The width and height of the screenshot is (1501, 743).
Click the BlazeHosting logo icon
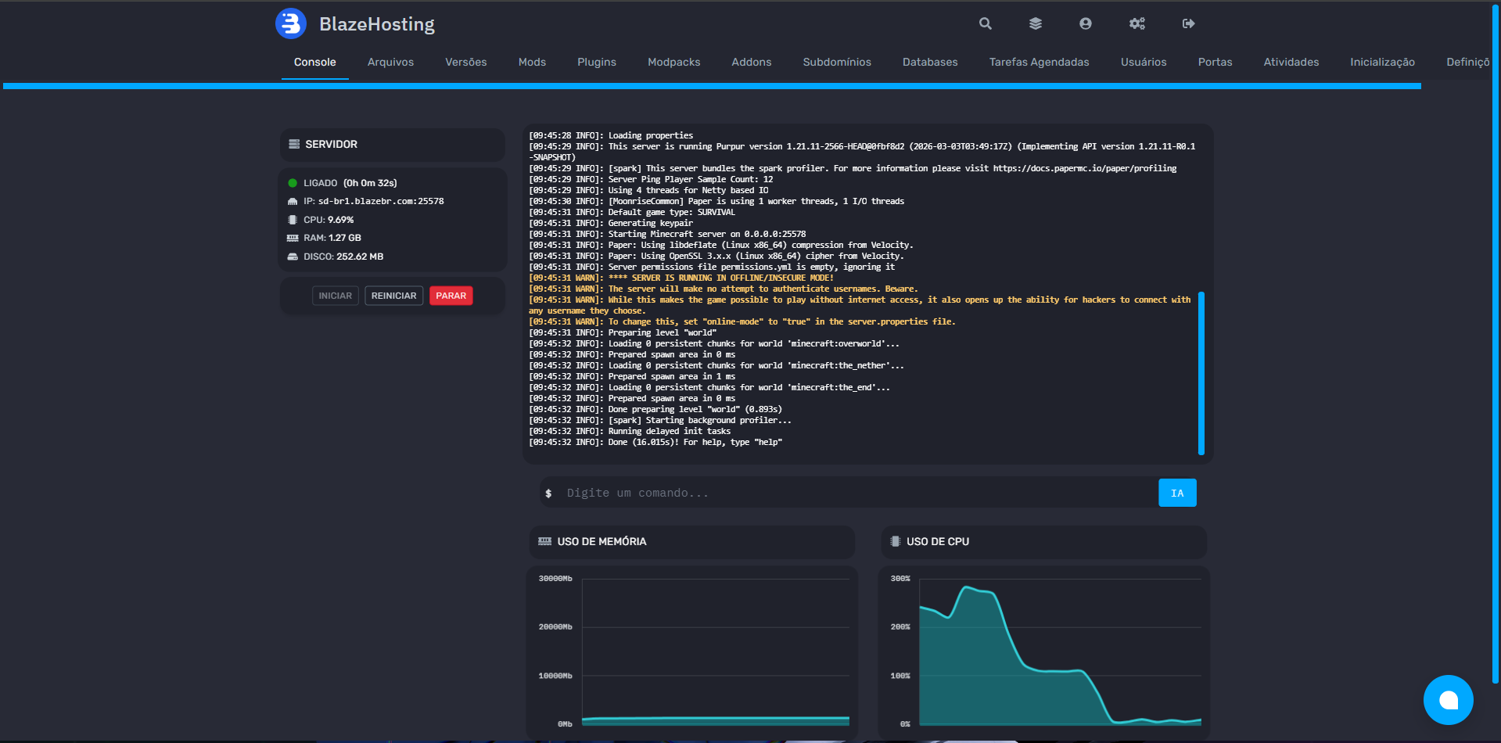click(x=291, y=23)
